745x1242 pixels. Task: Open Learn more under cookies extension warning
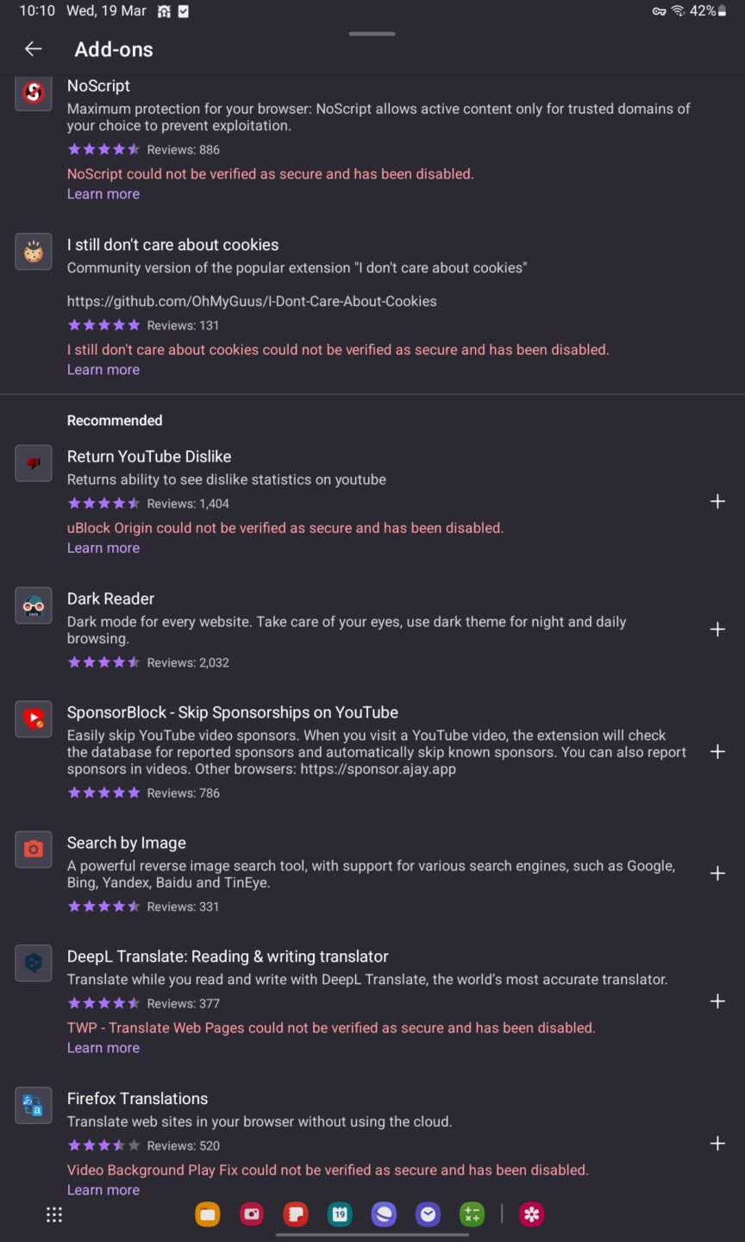point(103,370)
